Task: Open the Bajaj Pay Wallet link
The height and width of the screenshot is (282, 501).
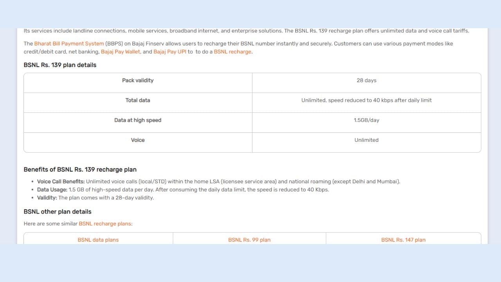Action: pos(121,52)
